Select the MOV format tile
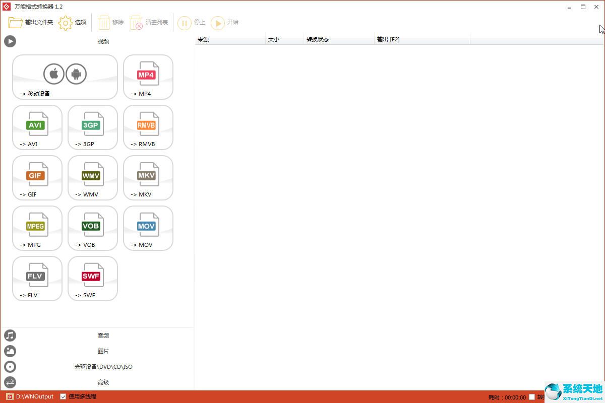Image resolution: width=605 pixels, height=403 pixels. 148,228
